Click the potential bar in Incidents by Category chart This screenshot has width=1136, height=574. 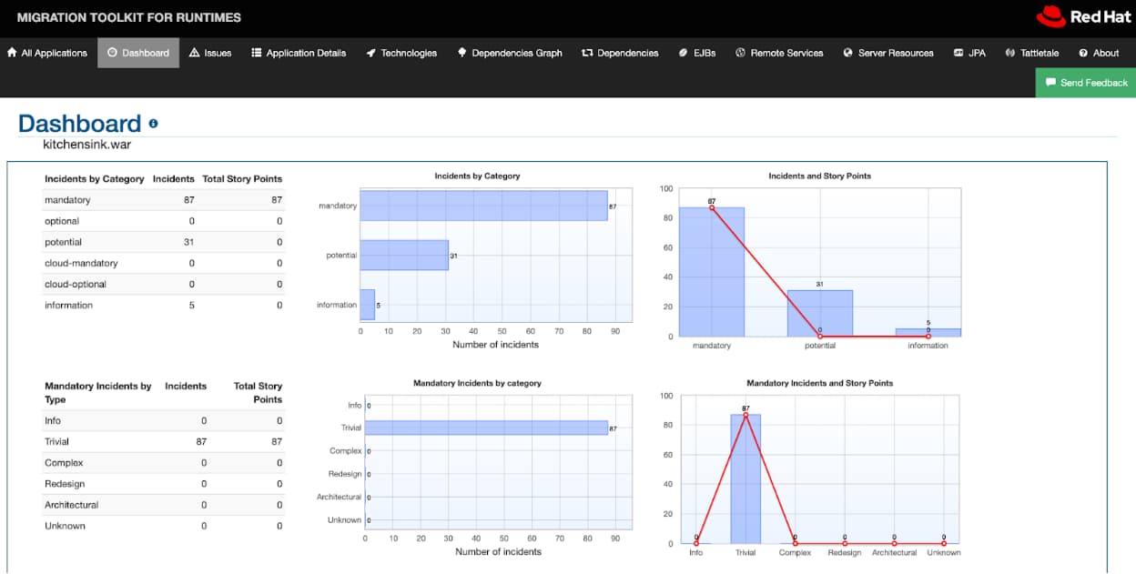click(x=404, y=256)
